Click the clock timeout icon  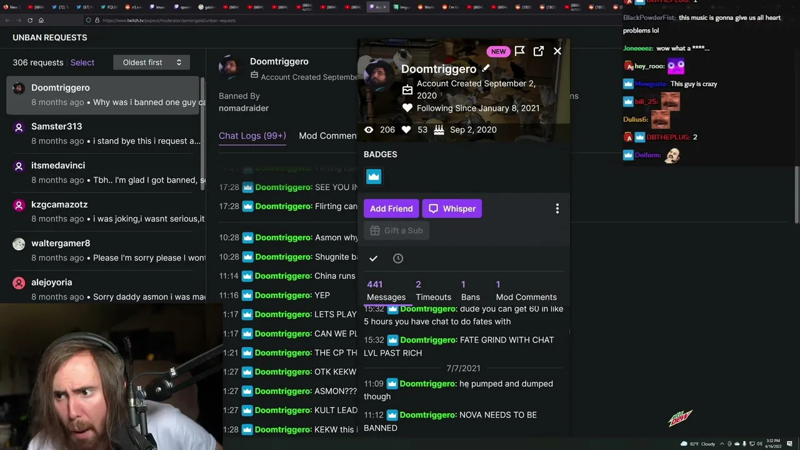tap(398, 258)
